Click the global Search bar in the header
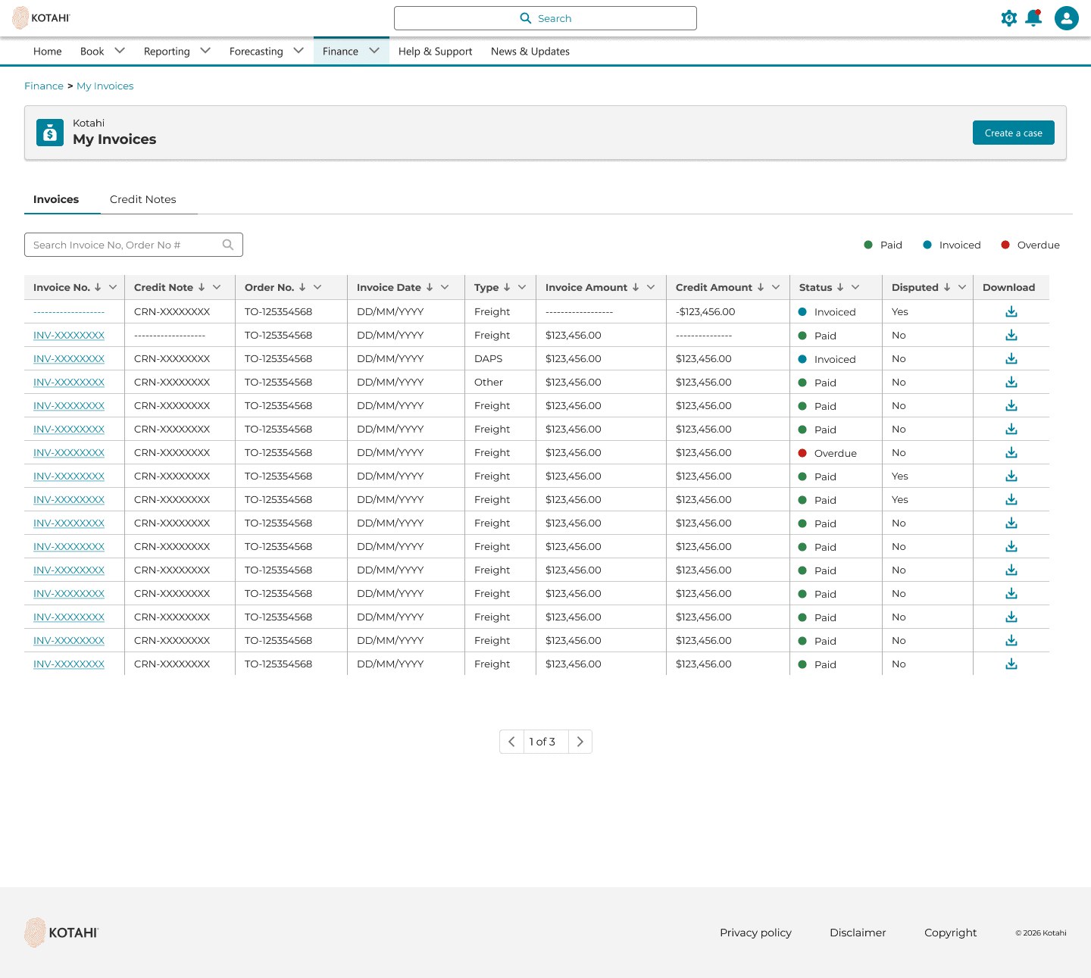1091x978 pixels. tap(545, 18)
